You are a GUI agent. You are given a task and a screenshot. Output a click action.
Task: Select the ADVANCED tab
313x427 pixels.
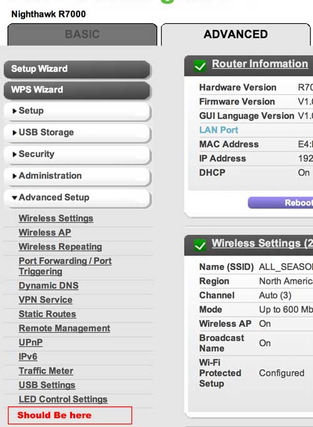pos(235,34)
